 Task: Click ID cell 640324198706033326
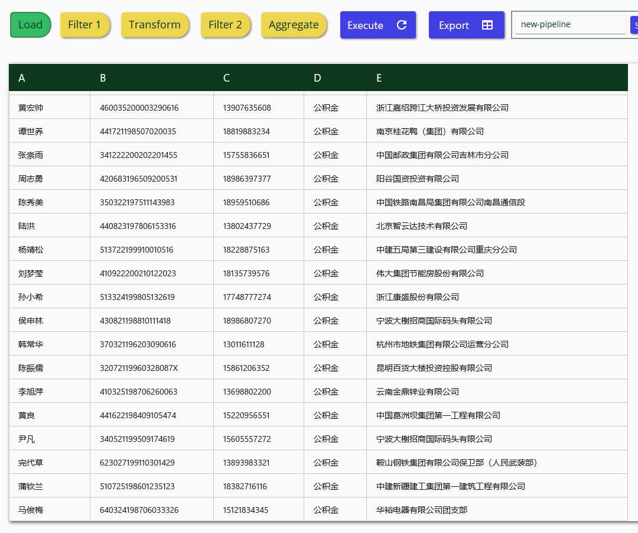[152, 509]
